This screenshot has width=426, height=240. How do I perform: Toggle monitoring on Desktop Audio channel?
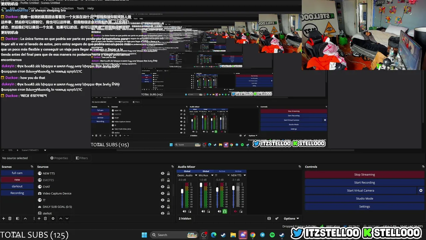tap(190, 211)
